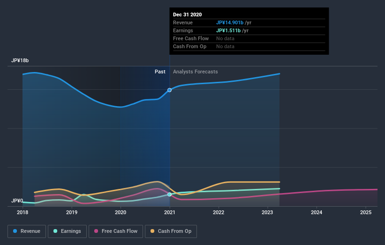Click the 2018 x-axis label
This screenshot has height=245, width=385.
[23, 212]
